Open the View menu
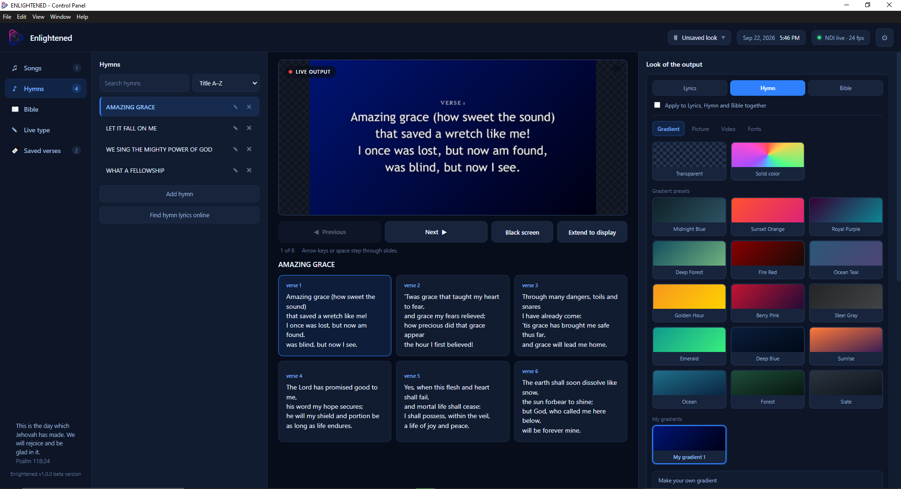This screenshot has width=901, height=489. 38,17
